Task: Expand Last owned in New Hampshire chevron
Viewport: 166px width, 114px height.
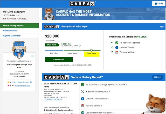Action: 114,113
